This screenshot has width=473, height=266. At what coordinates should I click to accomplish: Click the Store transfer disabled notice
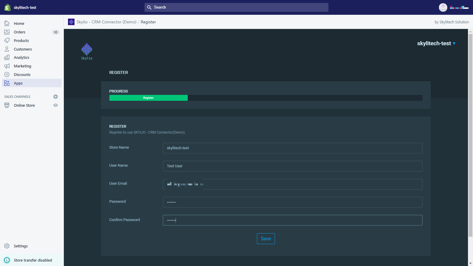32,260
